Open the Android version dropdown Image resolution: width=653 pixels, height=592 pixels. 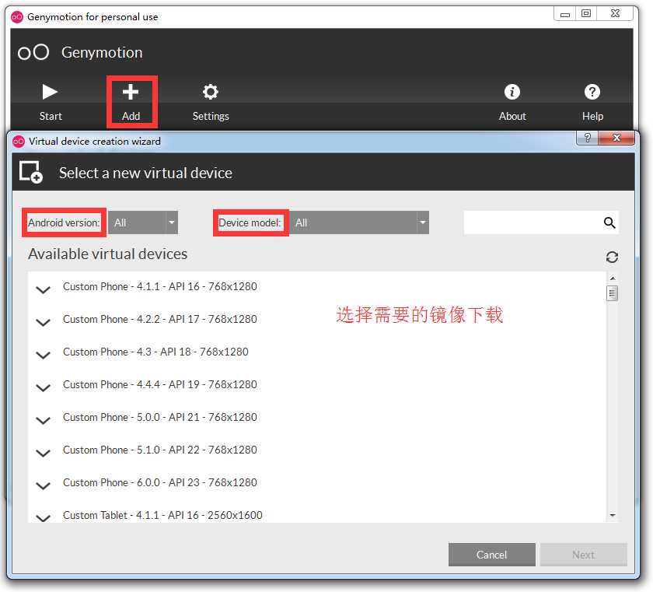(x=143, y=222)
